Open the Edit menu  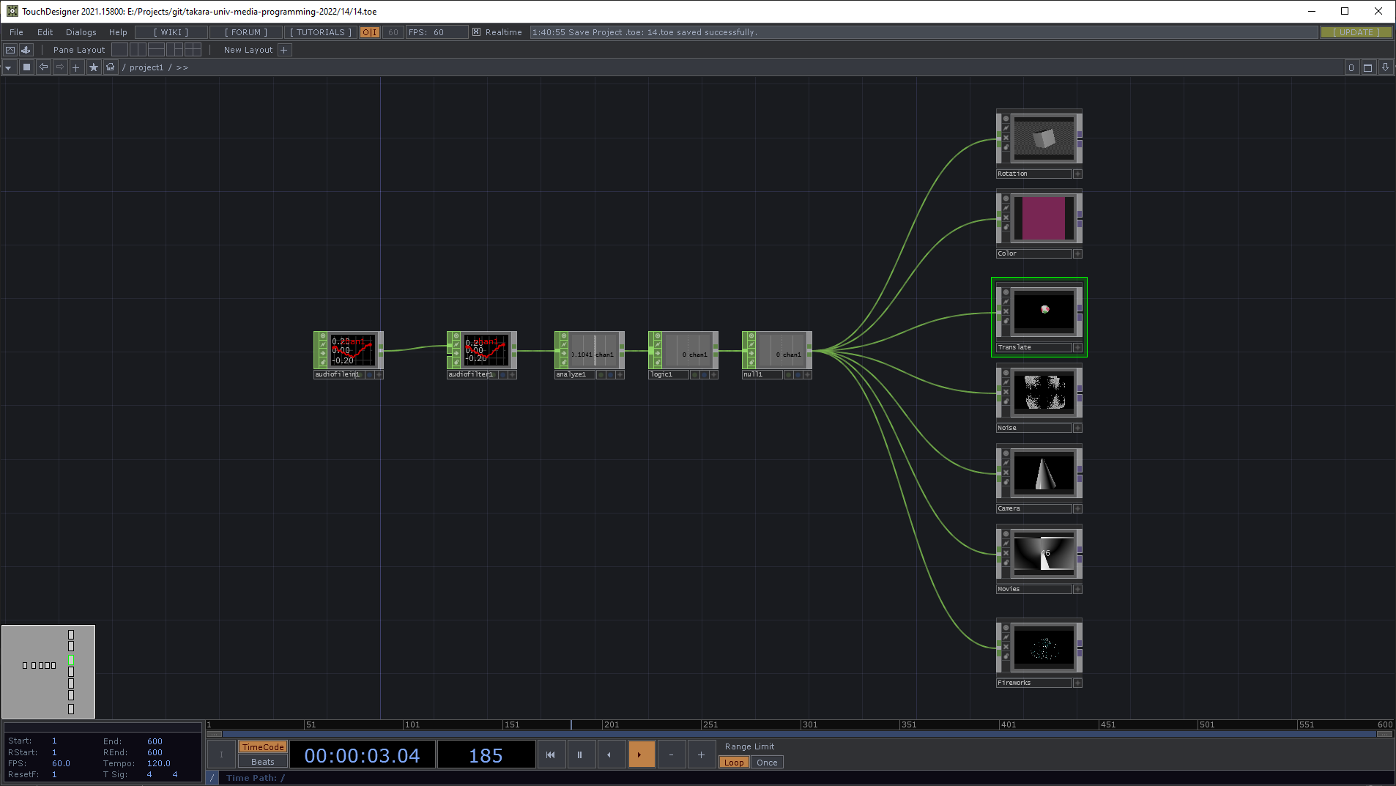[x=45, y=32]
